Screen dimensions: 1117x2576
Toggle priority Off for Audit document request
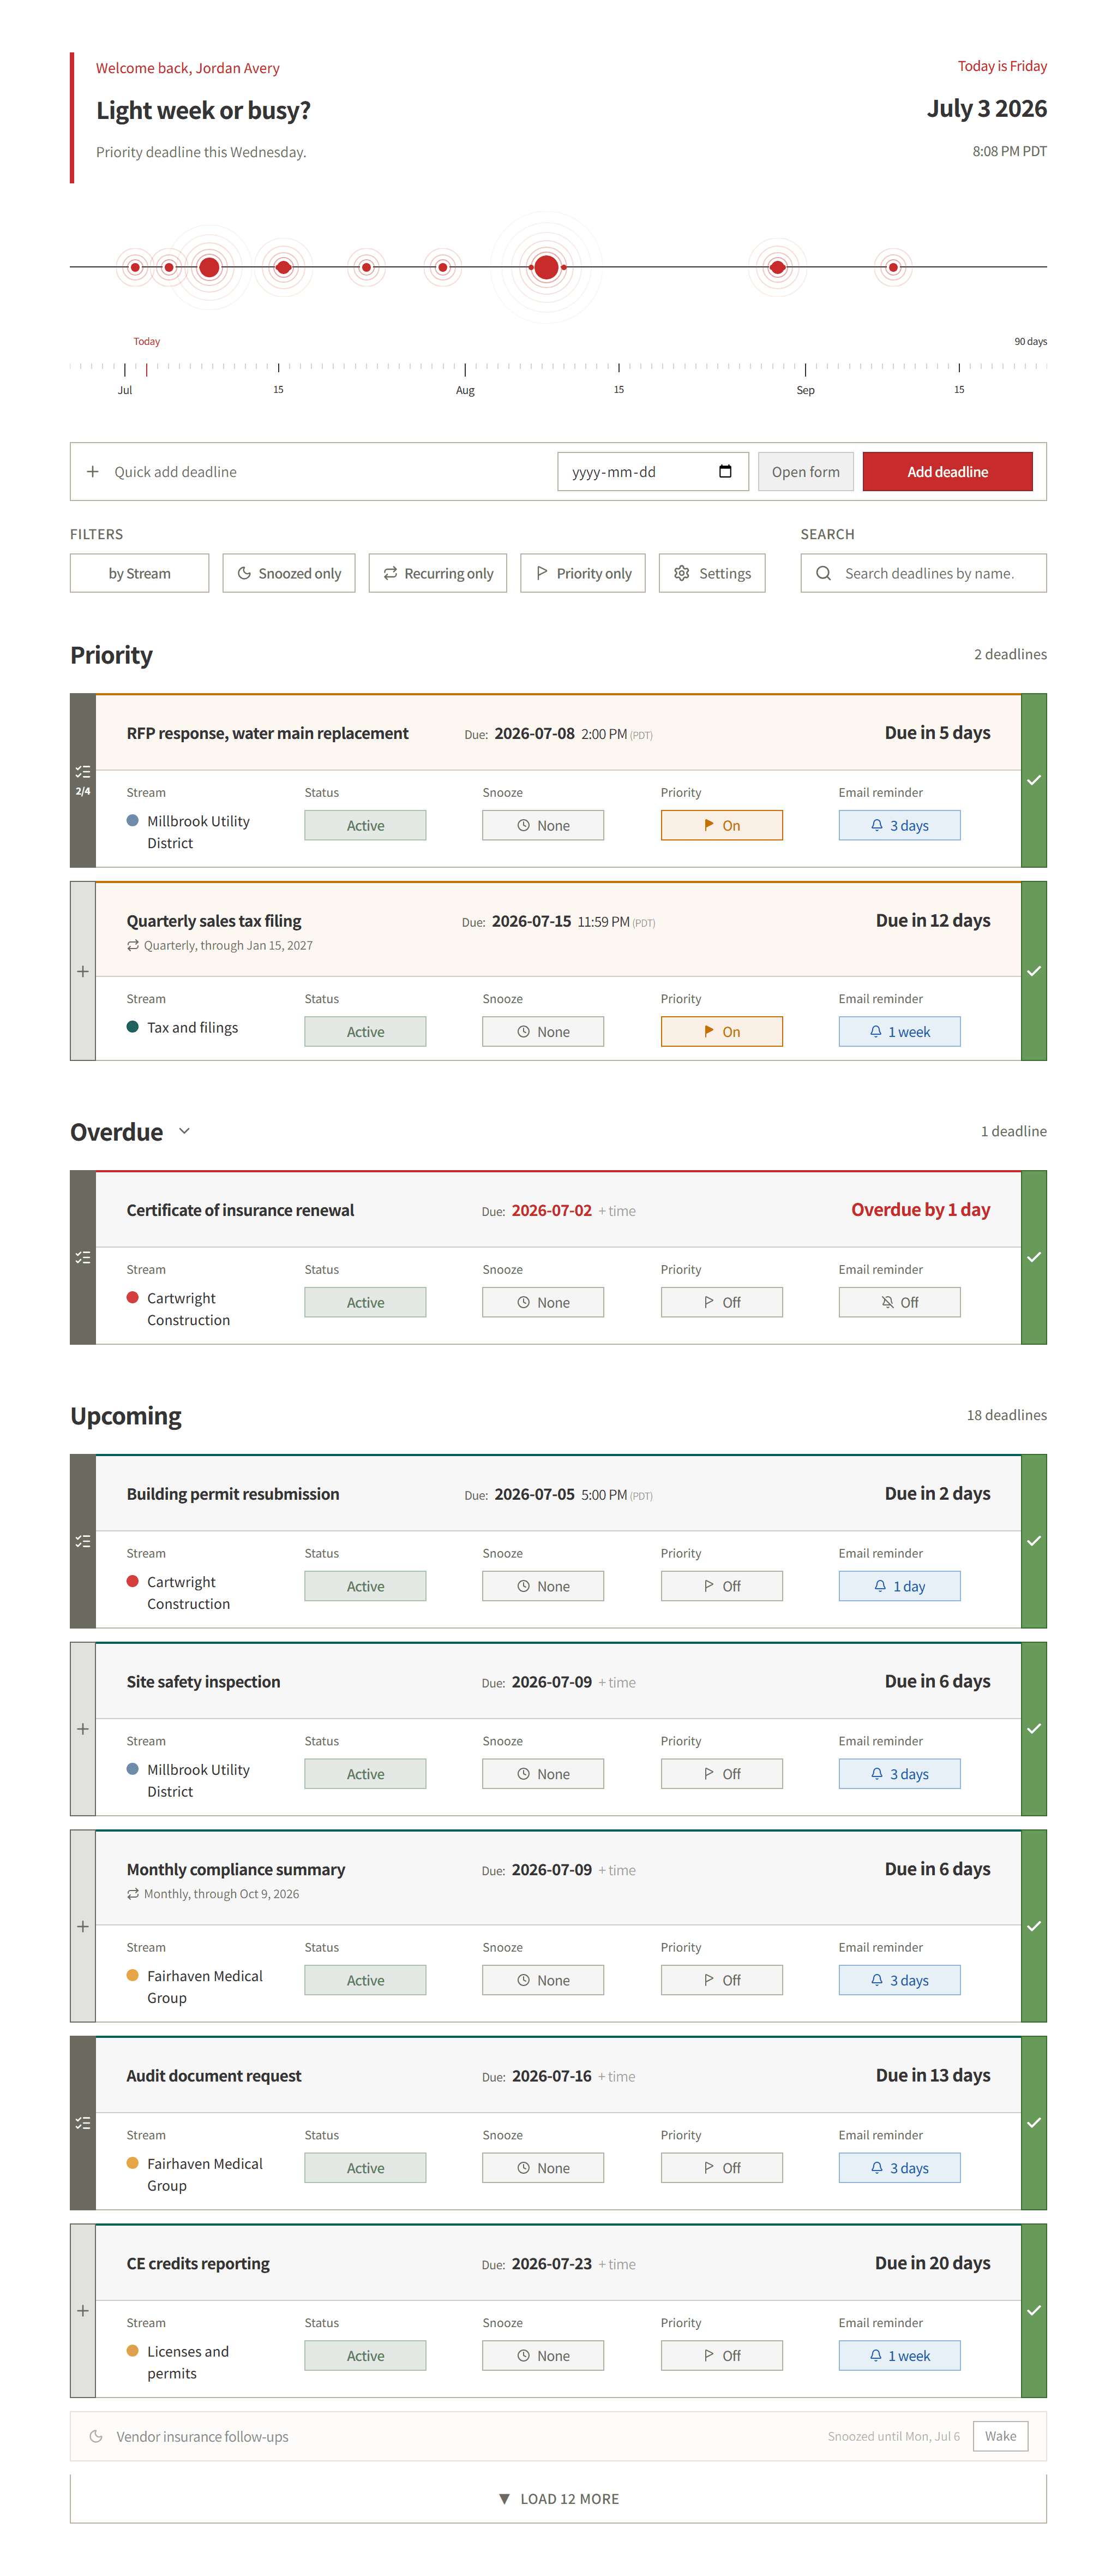pyautogui.click(x=722, y=2168)
